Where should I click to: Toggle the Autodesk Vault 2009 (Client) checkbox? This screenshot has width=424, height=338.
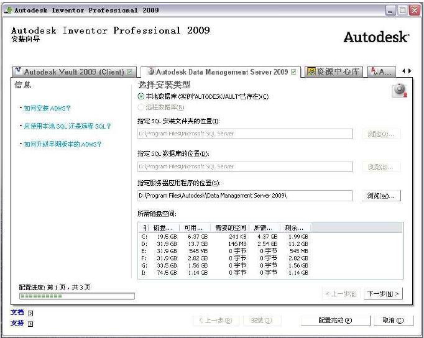tap(129, 72)
